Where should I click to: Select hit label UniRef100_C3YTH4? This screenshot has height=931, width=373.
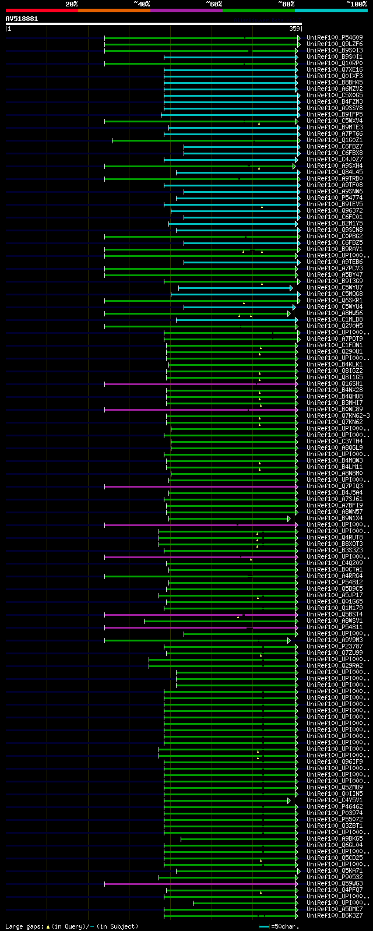tap(335, 441)
